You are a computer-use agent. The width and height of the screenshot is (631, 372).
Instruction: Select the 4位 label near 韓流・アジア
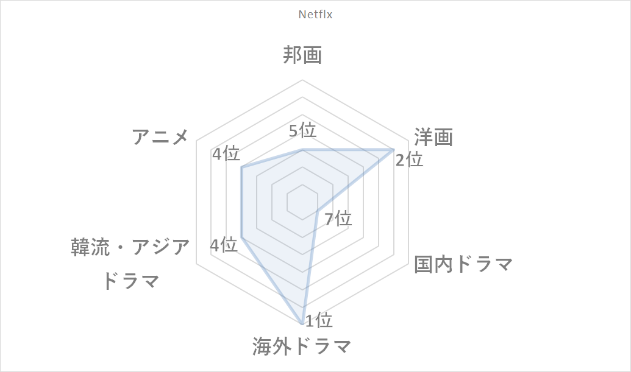coord(224,245)
